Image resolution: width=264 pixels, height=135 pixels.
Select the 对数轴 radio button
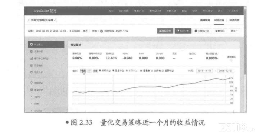(152, 71)
